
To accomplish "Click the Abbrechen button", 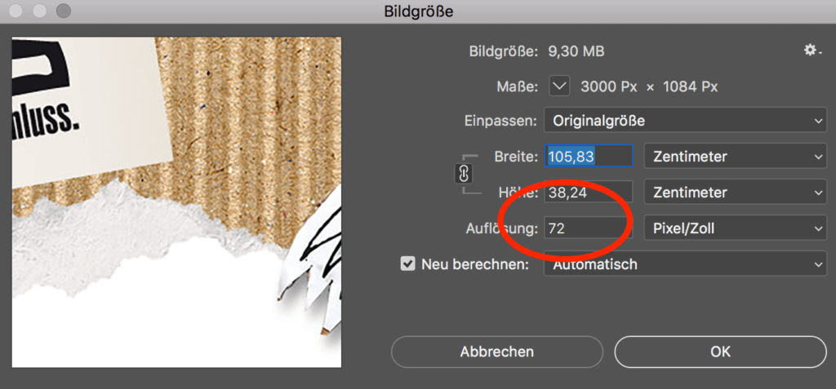I will tap(497, 351).
